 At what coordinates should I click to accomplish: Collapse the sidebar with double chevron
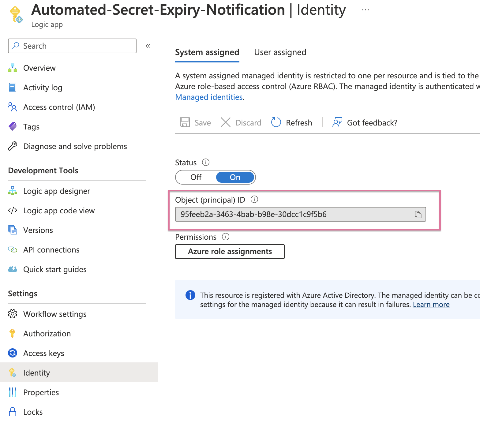pyautogui.click(x=148, y=46)
